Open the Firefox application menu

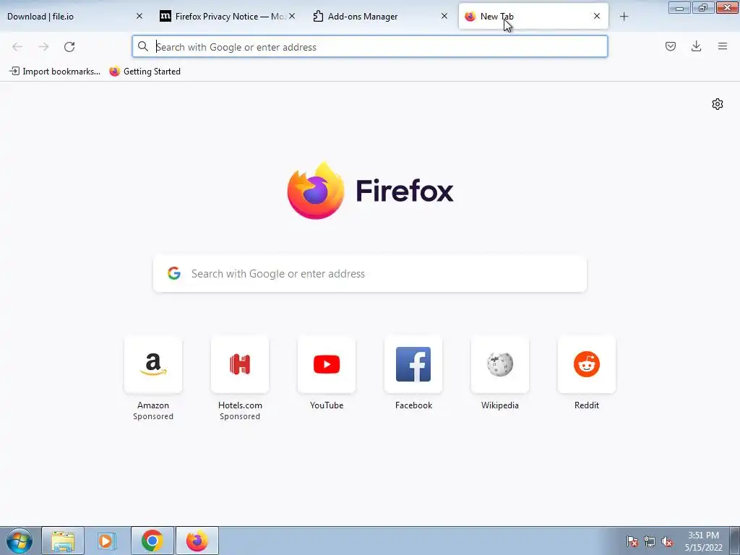[x=722, y=46]
